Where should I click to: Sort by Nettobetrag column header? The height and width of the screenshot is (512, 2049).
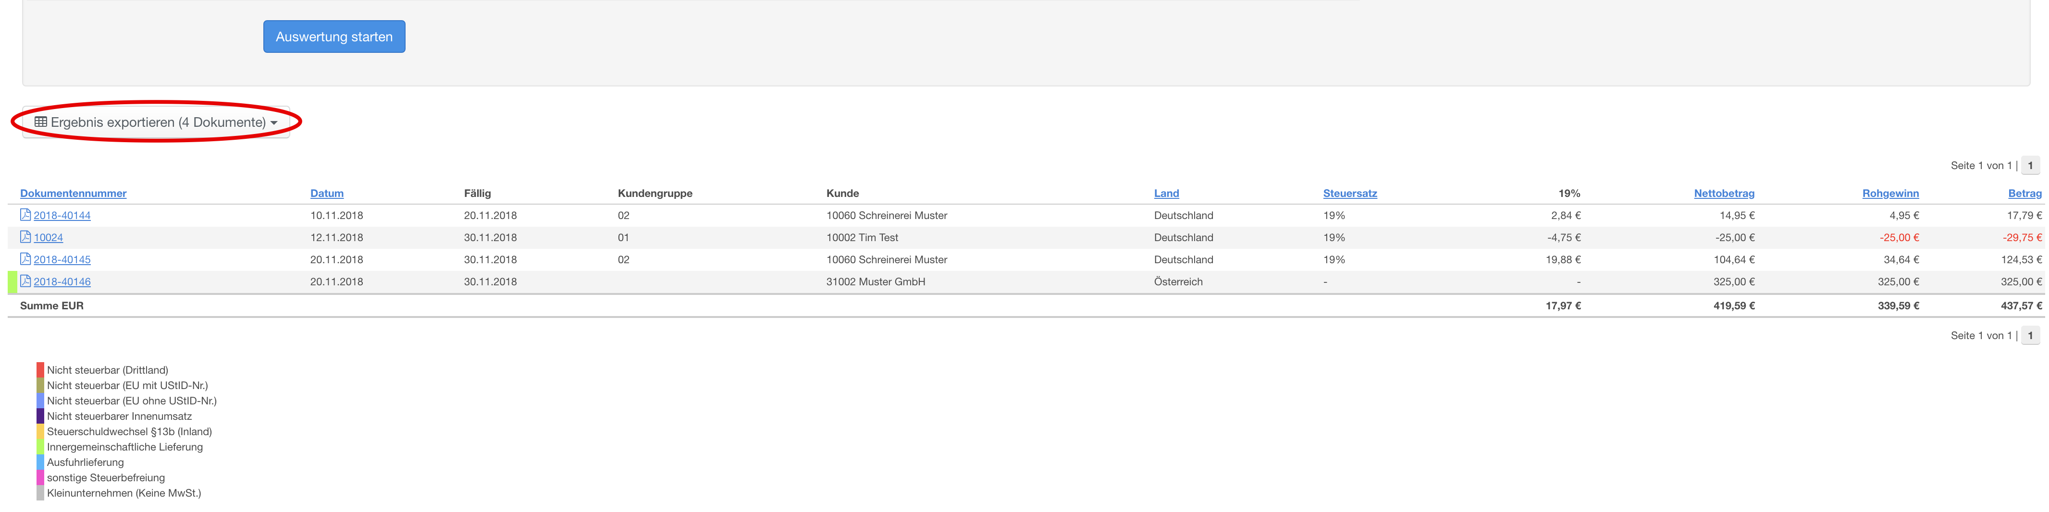(x=1724, y=193)
